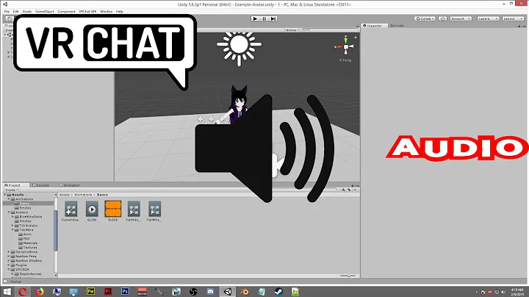Expand the DynamicBone folder arrow
The width and height of the screenshot is (529, 297).
(9, 251)
